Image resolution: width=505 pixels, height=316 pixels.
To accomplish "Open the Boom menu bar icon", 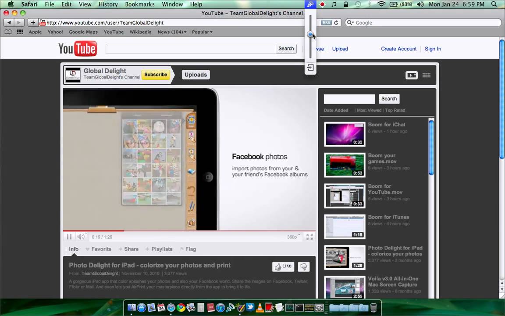I will (x=310, y=4).
